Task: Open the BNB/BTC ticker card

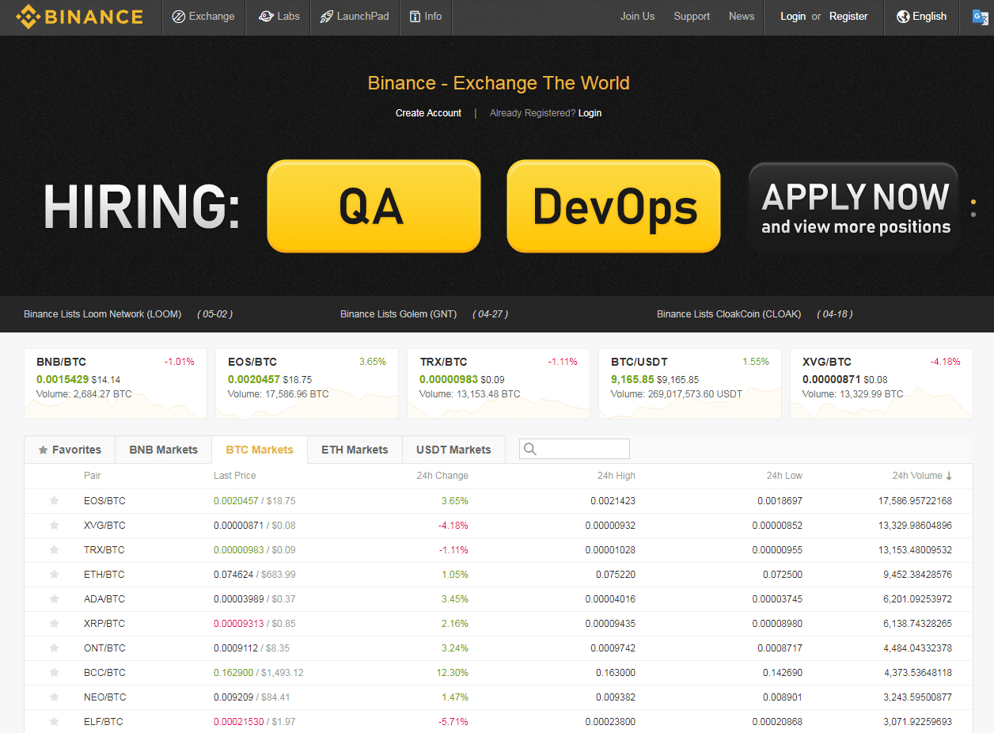Action: [116, 384]
